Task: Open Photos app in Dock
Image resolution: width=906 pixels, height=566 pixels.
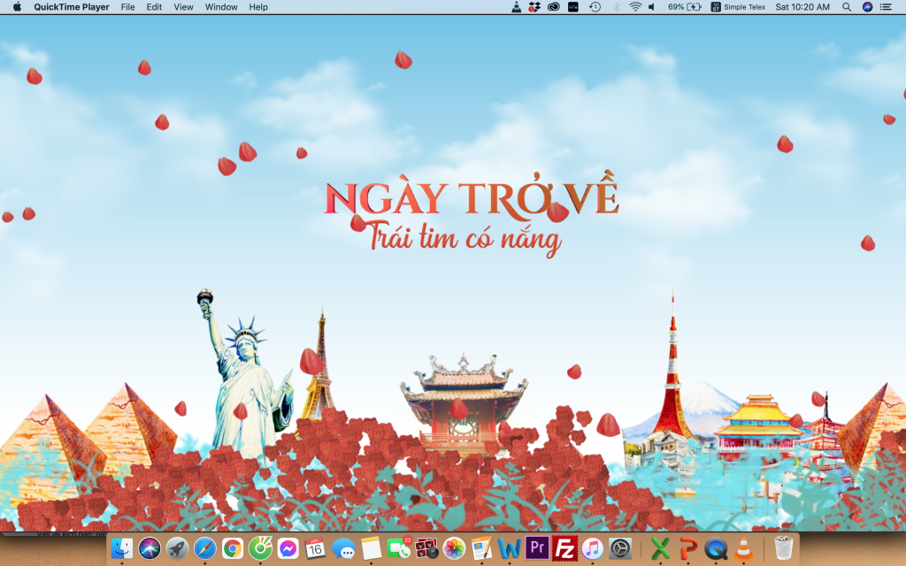Action: point(454,548)
